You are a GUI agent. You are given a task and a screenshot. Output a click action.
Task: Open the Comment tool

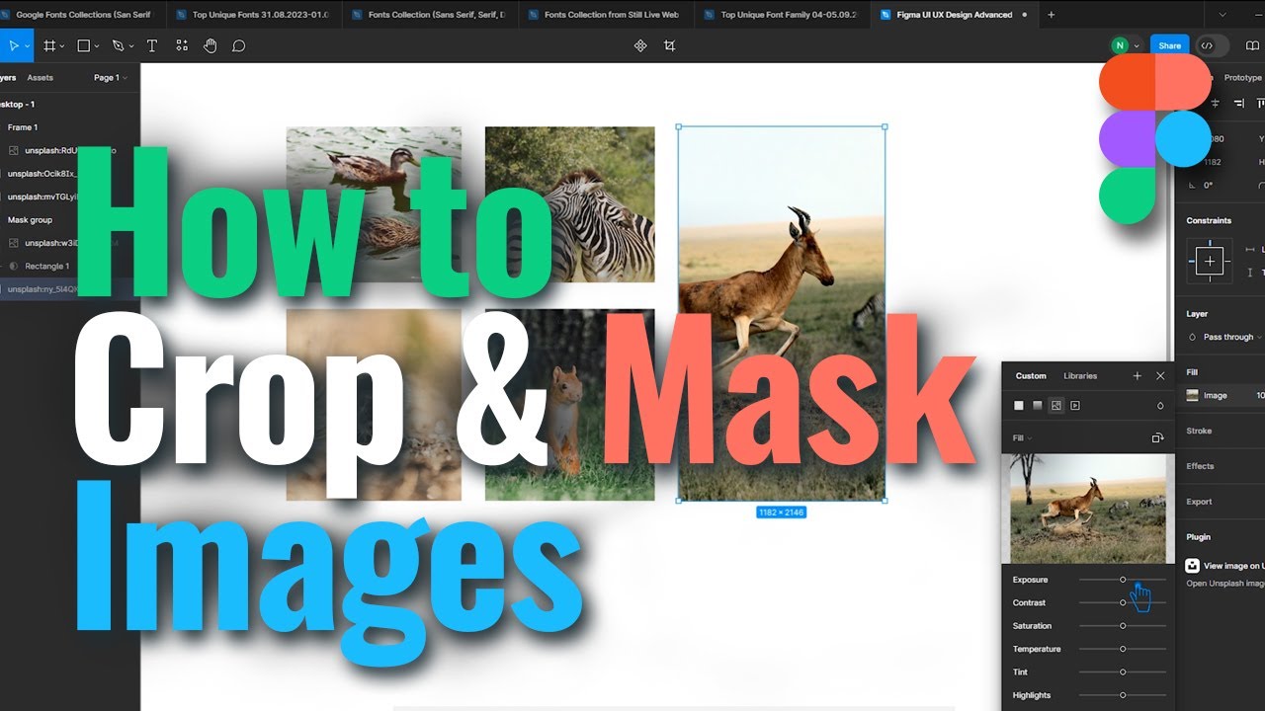[239, 45]
